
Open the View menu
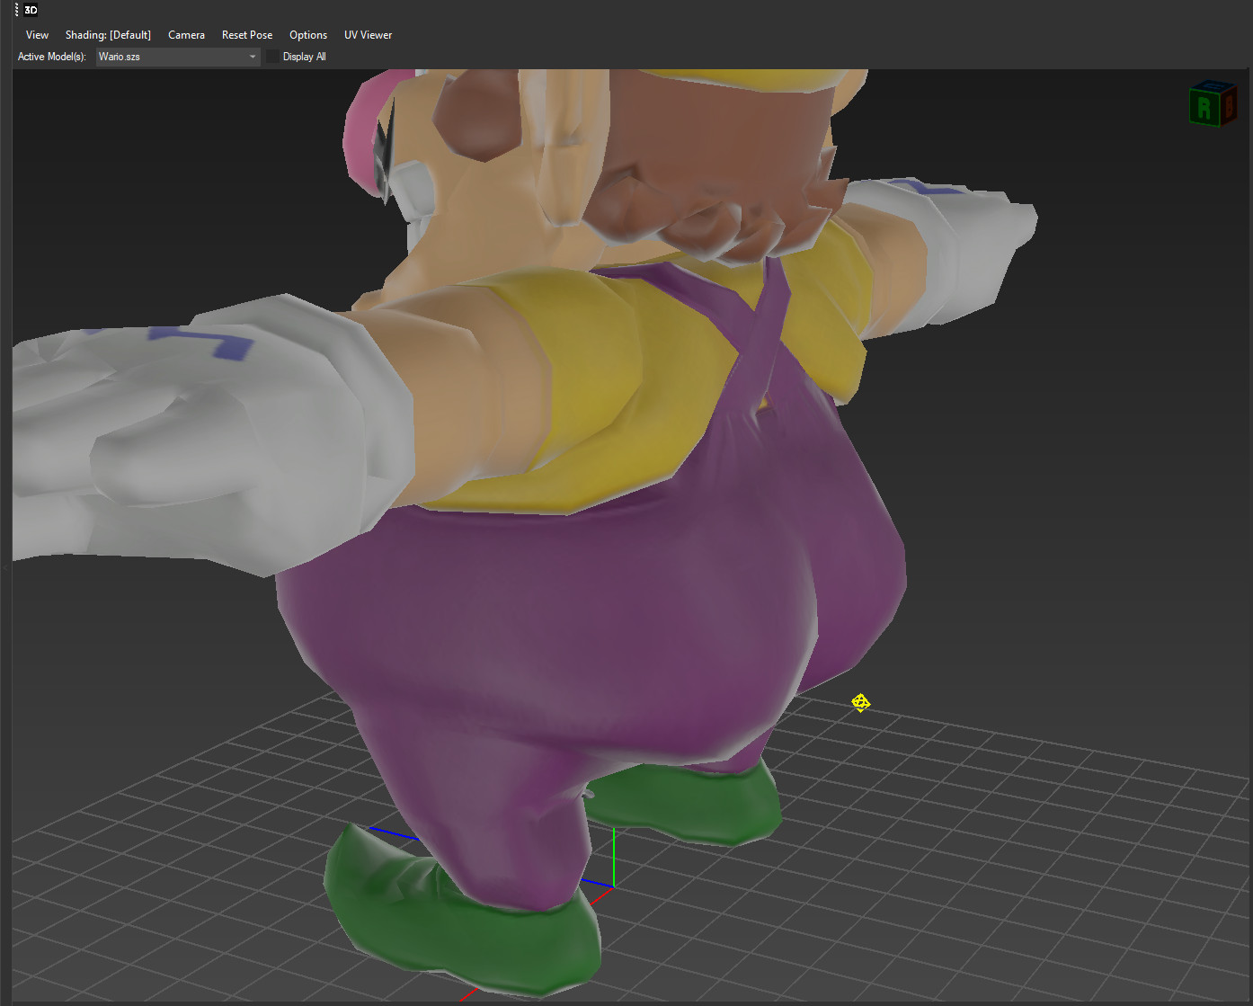point(37,34)
